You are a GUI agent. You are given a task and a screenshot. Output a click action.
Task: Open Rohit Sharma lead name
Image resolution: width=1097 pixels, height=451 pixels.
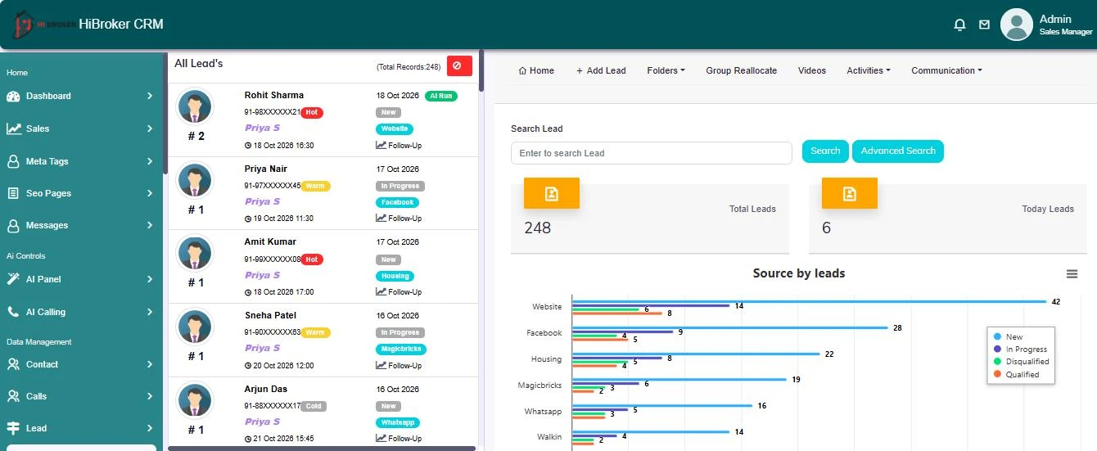(274, 95)
